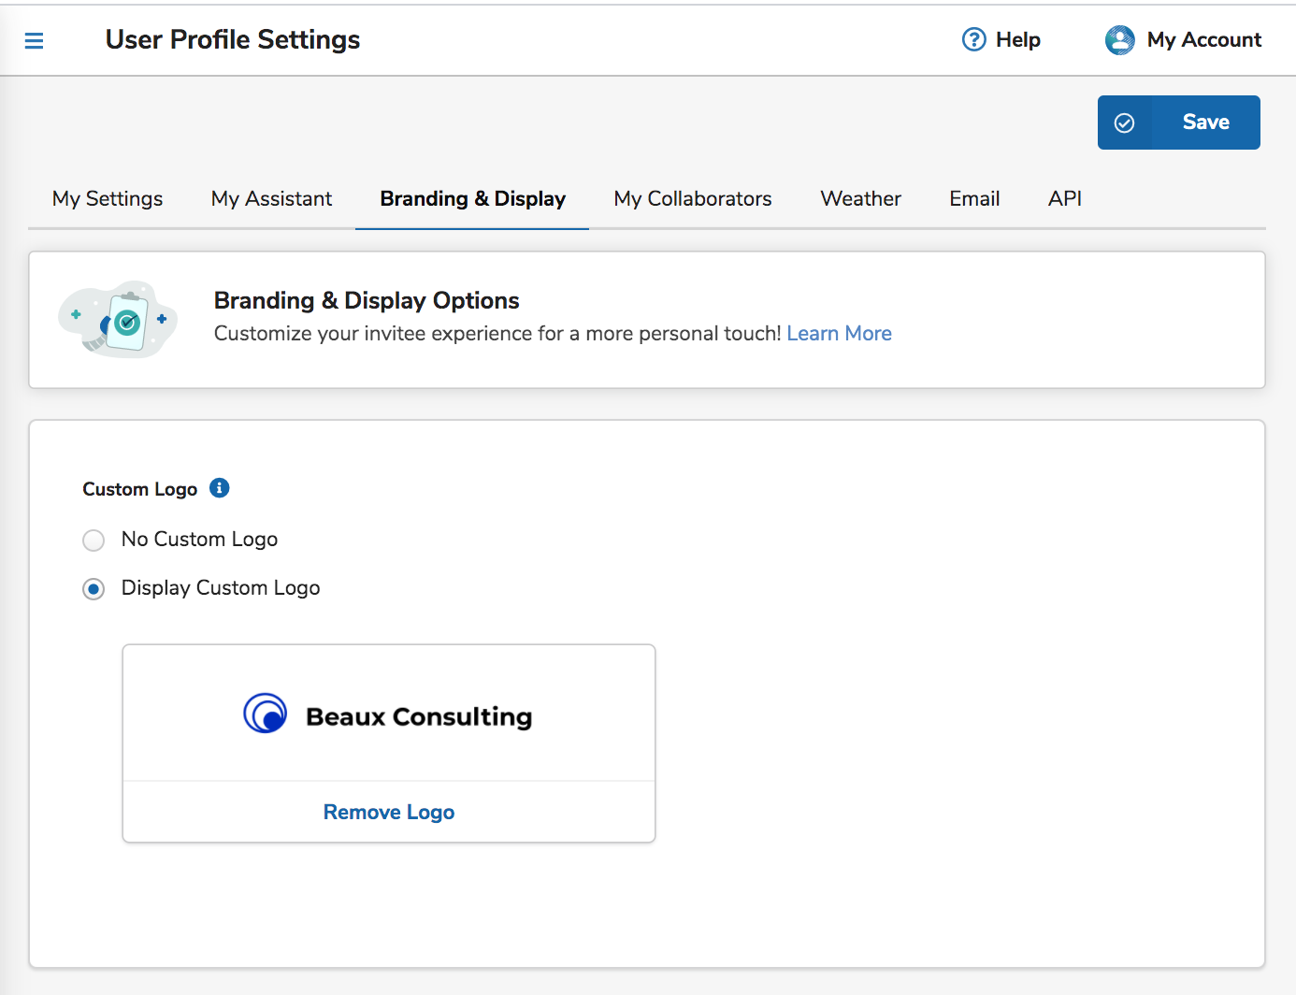Select the Branding & Display tab
Viewport: 1296px width, 995px height.
[472, 199]
